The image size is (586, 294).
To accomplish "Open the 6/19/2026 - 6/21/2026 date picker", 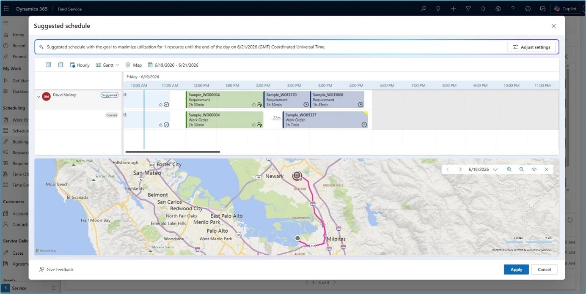I will click(x=173, y=65).
